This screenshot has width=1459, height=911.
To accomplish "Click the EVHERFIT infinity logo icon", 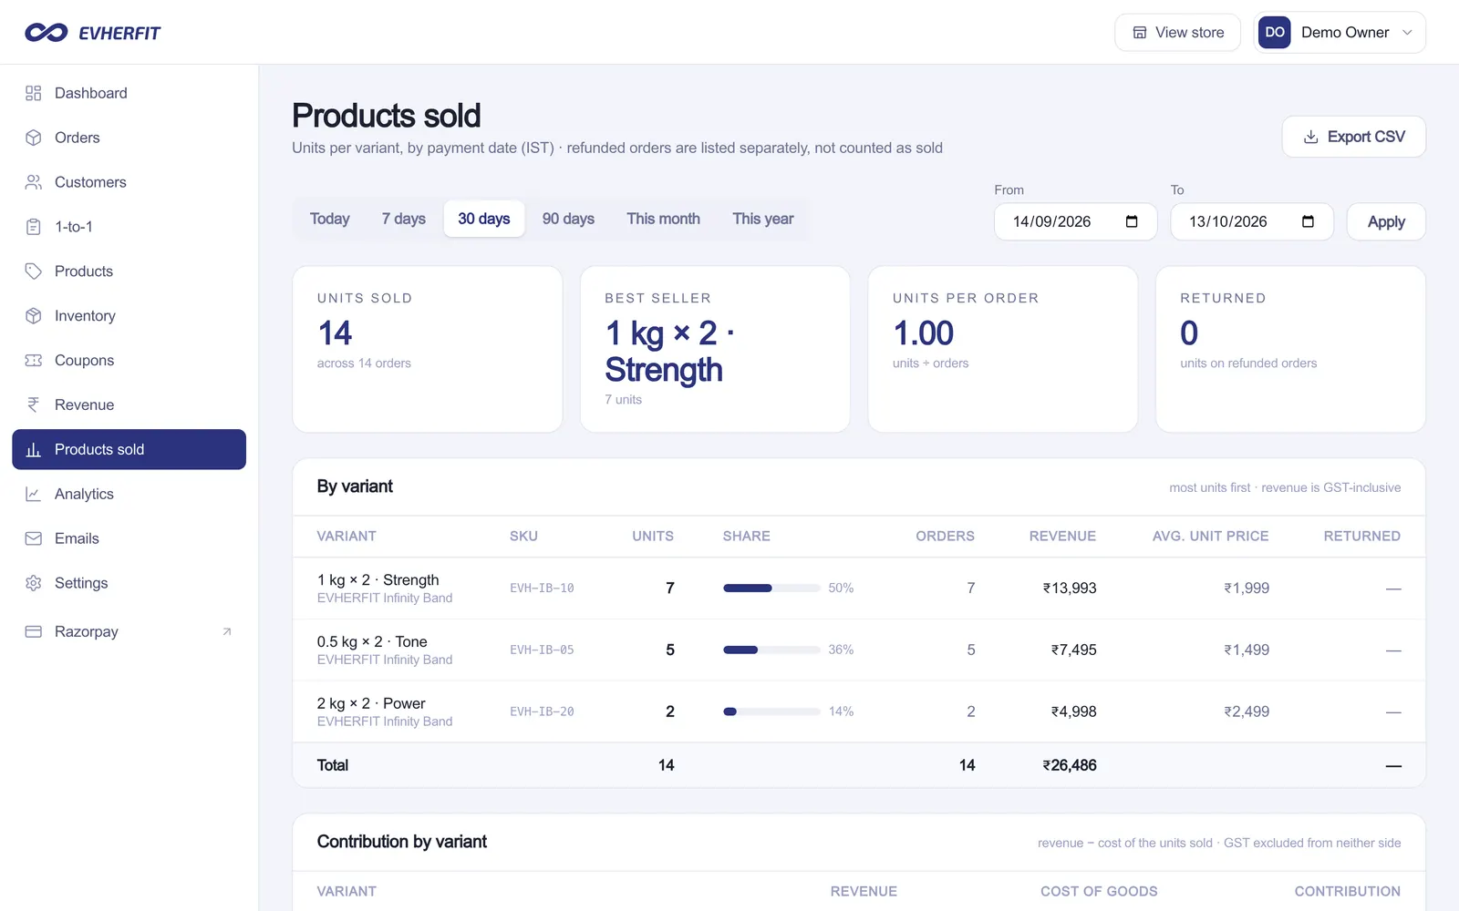I will tap(47, 33).
